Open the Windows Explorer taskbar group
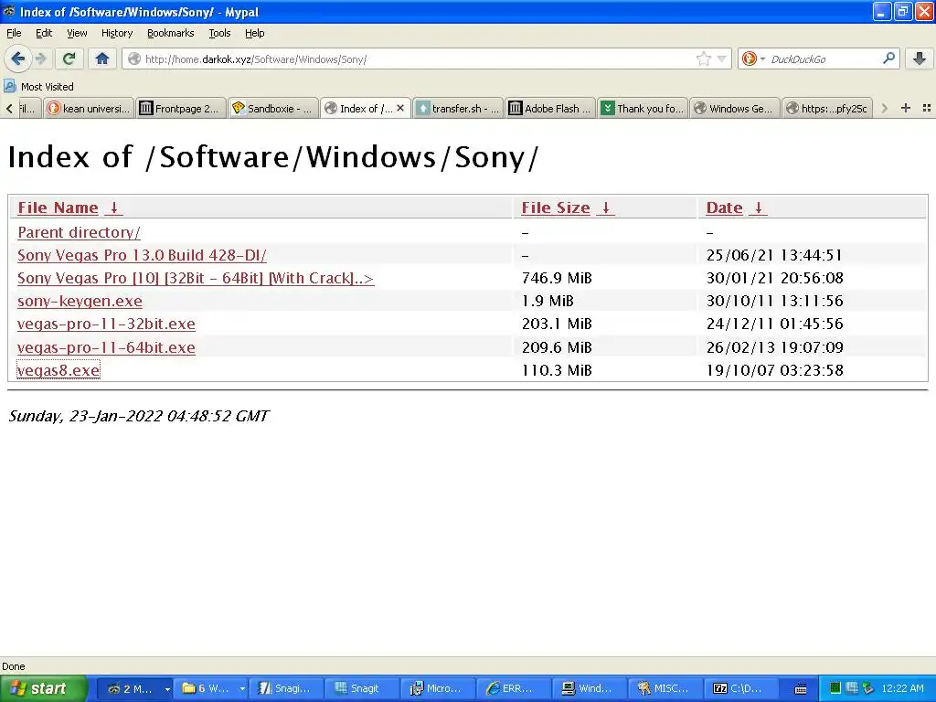Screen dimensions: 936x702 pos(210,689)
